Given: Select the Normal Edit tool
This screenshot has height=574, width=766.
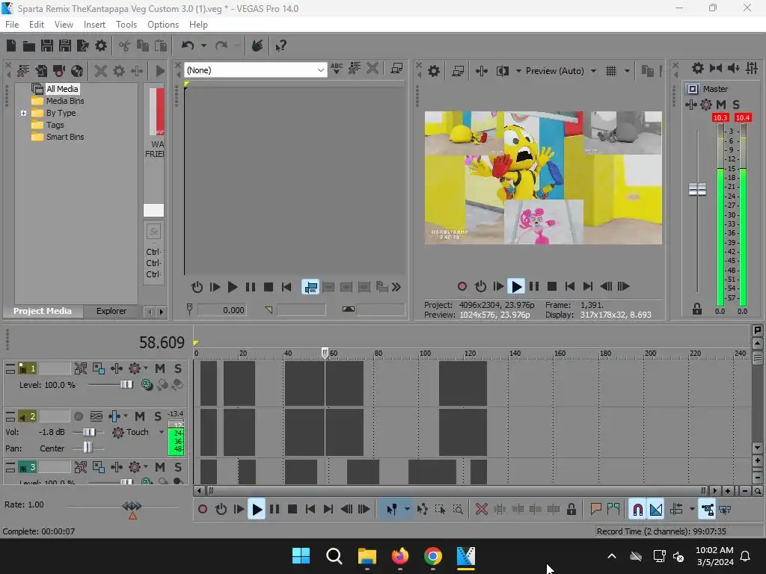Looking at the screenshot, I should [x=392, y=510].
